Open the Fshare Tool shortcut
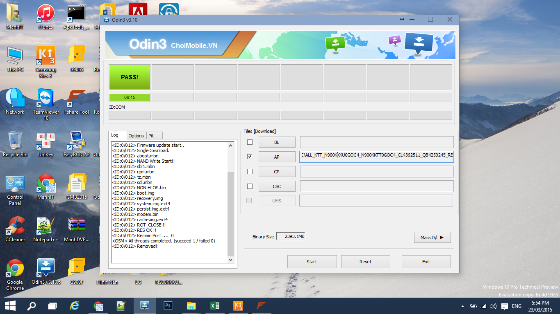The height and width of the screenshot is (314, 560). click(x=76, y=102)
